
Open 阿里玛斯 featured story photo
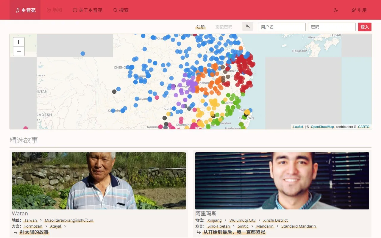[282, 181]
